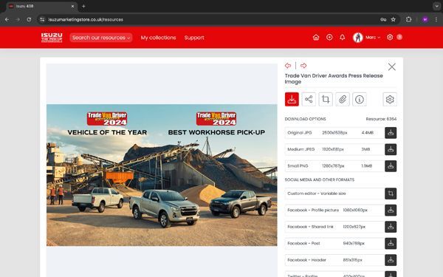
Task: Close the resource preview panel
Action: point(391,67)
